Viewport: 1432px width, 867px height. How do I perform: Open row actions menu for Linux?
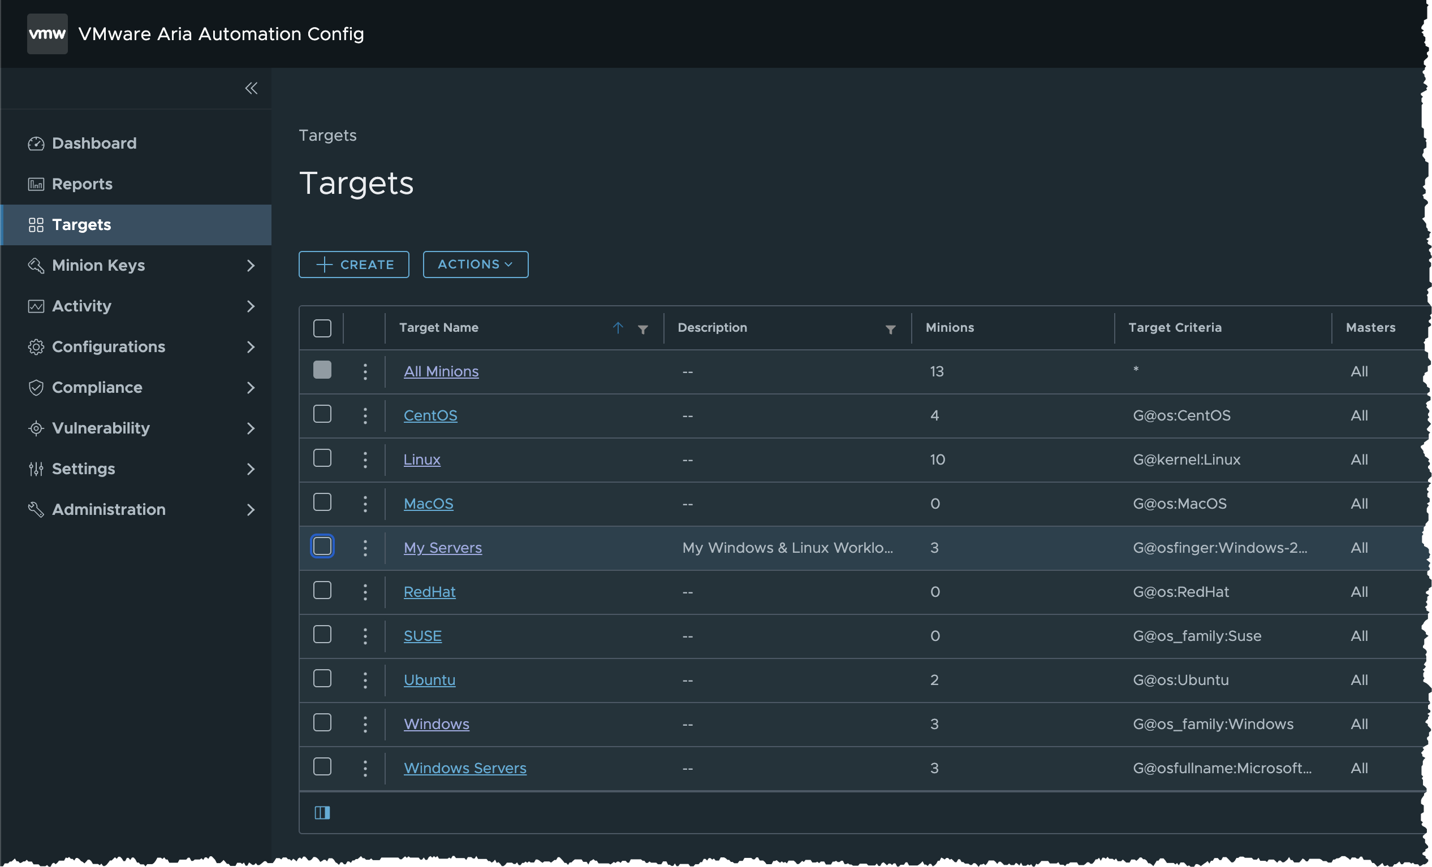tap(365, 460)
